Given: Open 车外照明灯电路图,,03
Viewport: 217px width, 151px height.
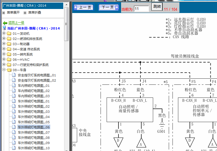Looking at the screenshot, I should pyautogui.click(x=34, y=112).
